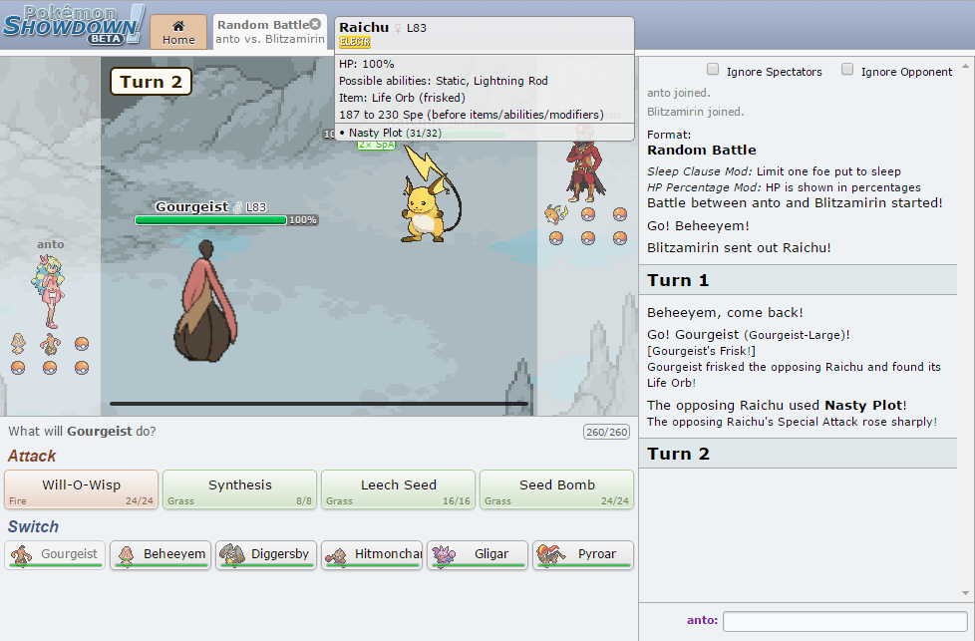Viewport: 975px width, 641px height.
Task: Switch to Beheeyem
Action: [162, 554]
